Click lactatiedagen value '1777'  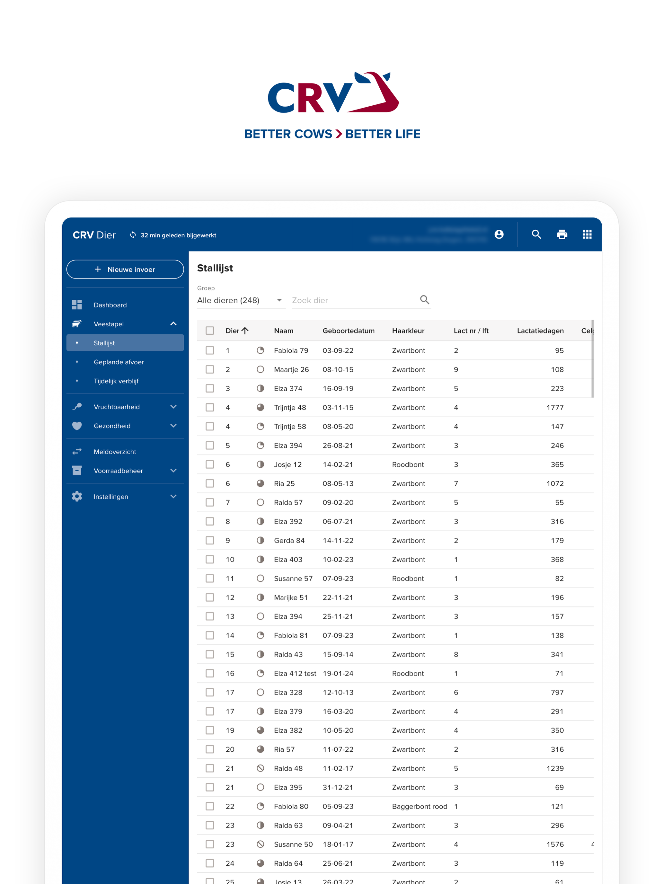point(555,408)
